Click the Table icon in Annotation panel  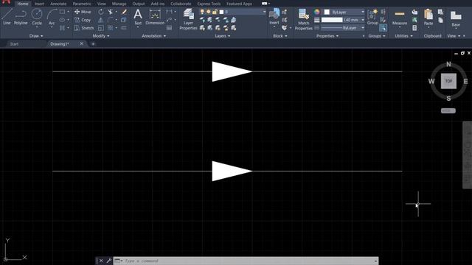170,28
